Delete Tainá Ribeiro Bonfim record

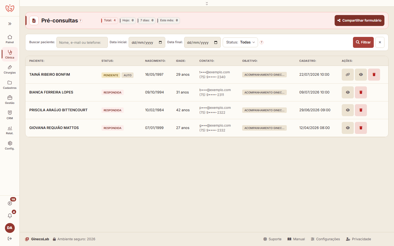tap(374, 75)
